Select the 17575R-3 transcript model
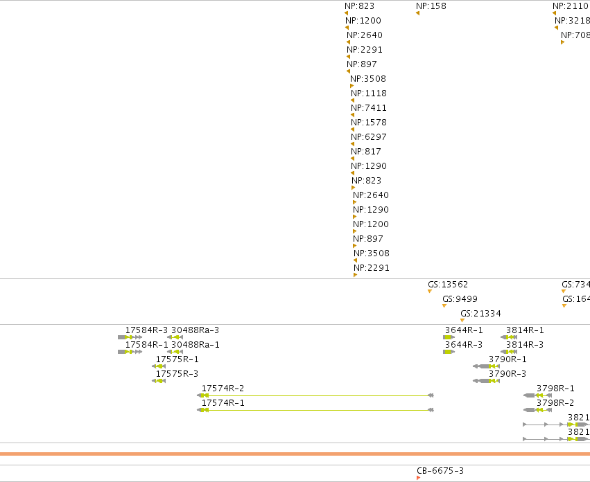 coord(159,381)
